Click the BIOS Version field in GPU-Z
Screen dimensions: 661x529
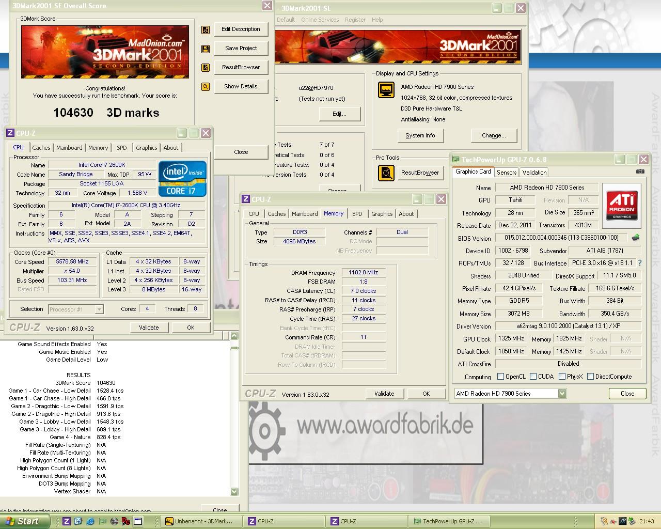coord(562,238)
